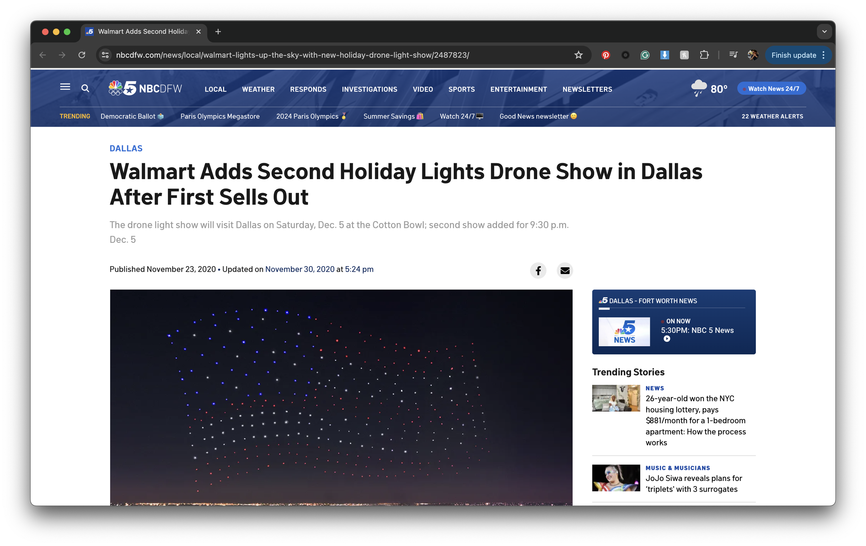Click Finish update button
This screenshot has height=546, width=866.
point(793,55)
